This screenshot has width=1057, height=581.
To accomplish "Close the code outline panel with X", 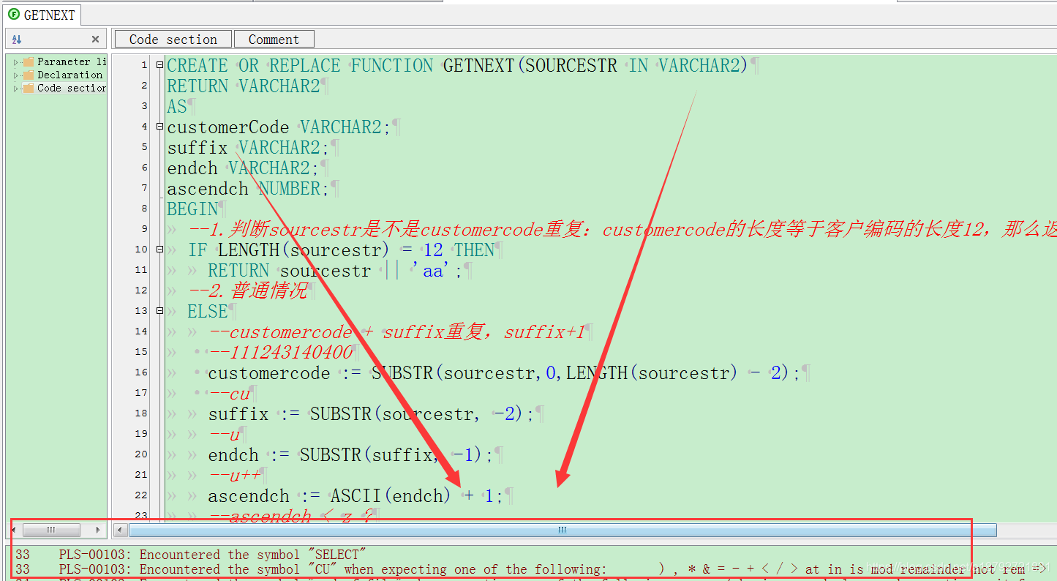I will click(95, 40).
